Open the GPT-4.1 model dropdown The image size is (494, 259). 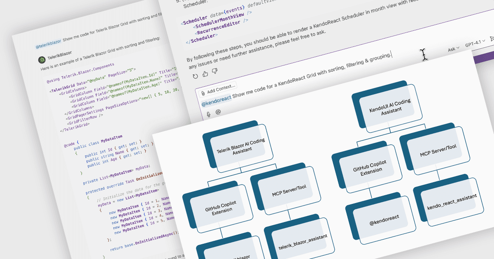pos(475,44)
